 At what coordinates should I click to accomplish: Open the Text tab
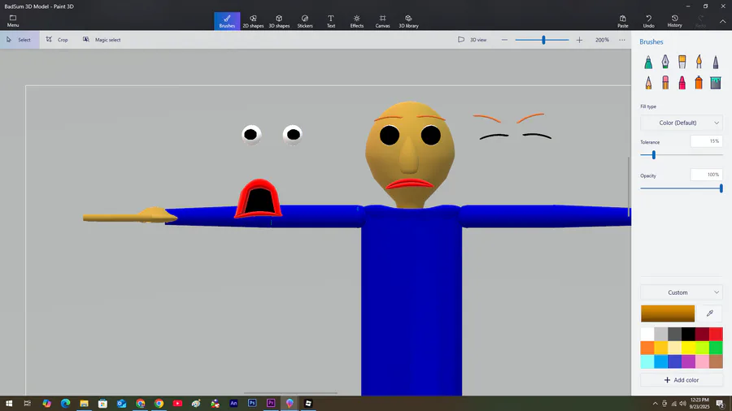[330, 21]
